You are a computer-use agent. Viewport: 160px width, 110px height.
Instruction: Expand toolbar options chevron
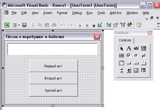coord(158,25)
